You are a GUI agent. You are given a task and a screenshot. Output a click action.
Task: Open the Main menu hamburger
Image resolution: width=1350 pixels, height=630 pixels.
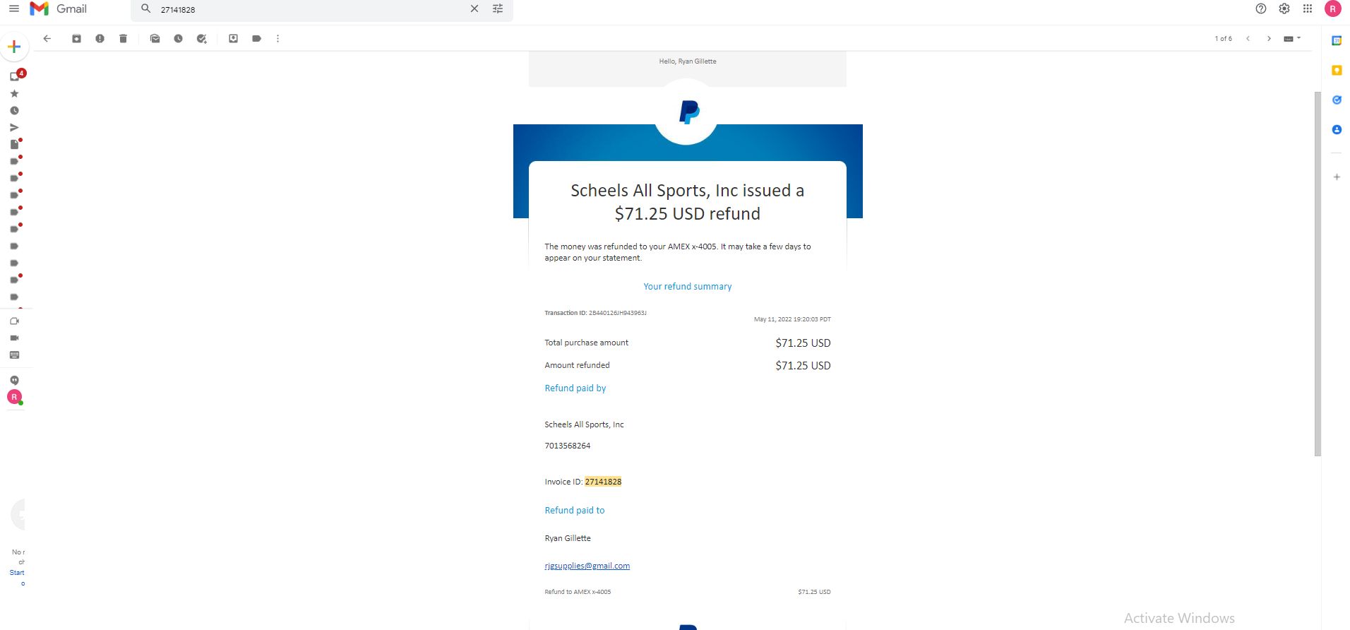pos(14,9)
